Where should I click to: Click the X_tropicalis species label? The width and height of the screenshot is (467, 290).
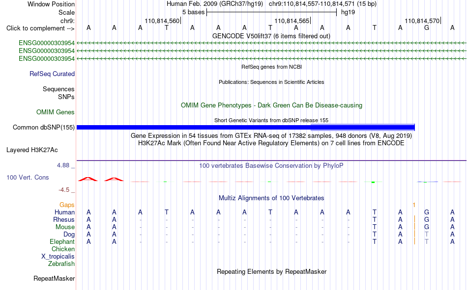pos(58,257)
